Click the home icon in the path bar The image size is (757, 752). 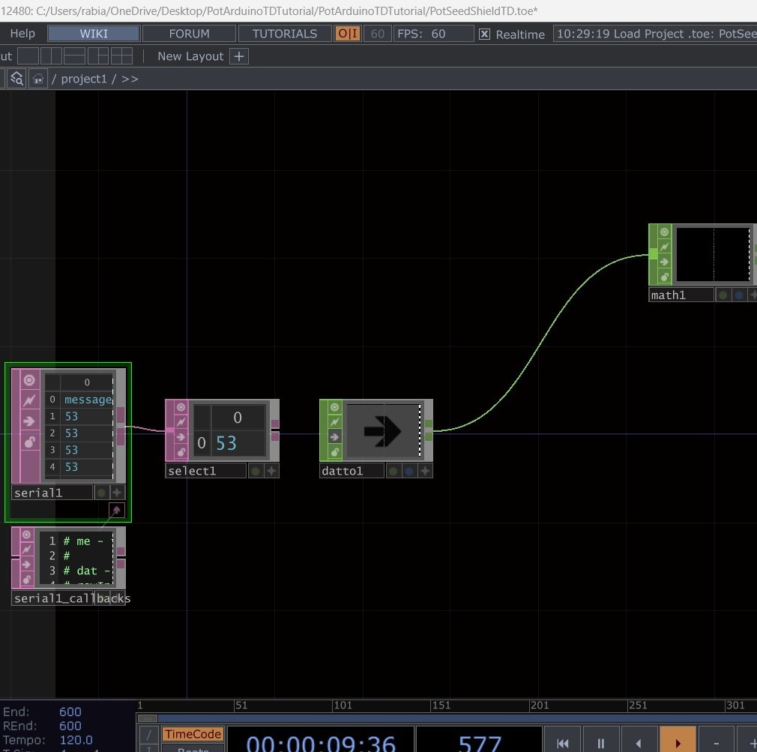click(x=37, y=78)
